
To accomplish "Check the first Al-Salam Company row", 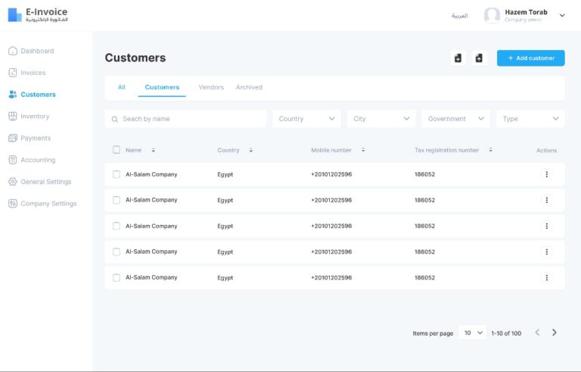I will 117,174.
